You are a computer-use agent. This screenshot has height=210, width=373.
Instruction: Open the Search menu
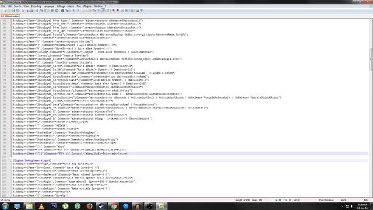(x=17, y=6)
